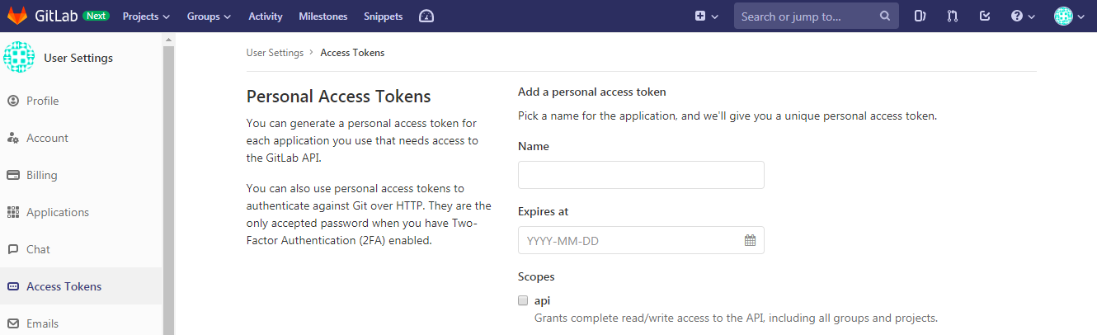Open Snippets in top navigation
The width and height of the screenshot is (1097, 335).
coord(383,17)
